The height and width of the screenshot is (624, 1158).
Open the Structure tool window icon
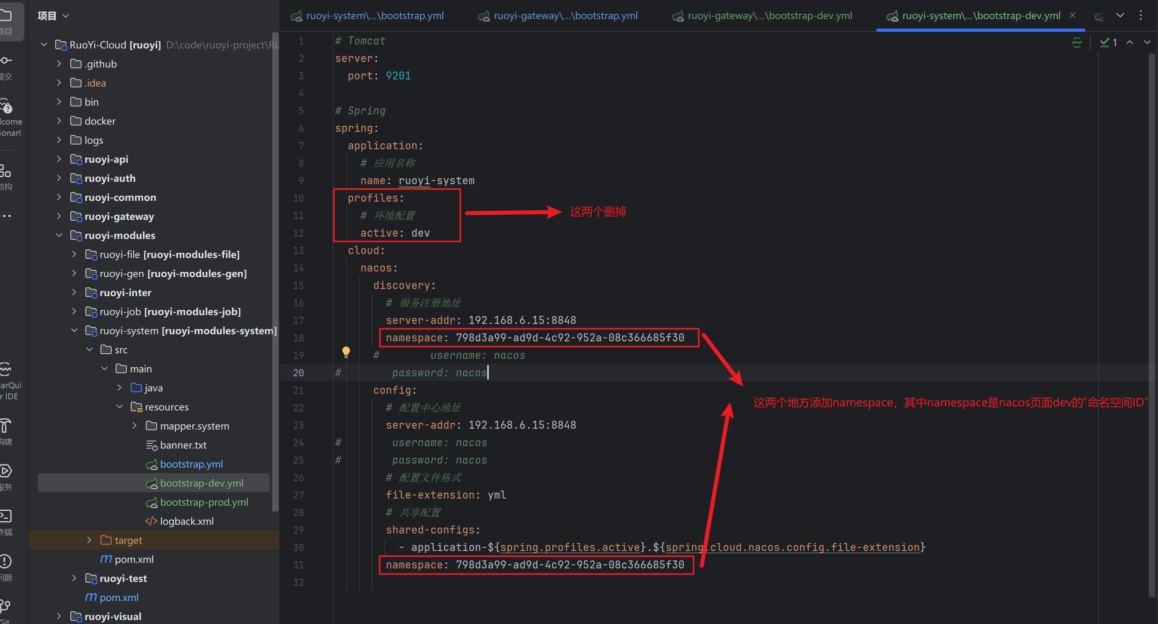pos(6,171)
